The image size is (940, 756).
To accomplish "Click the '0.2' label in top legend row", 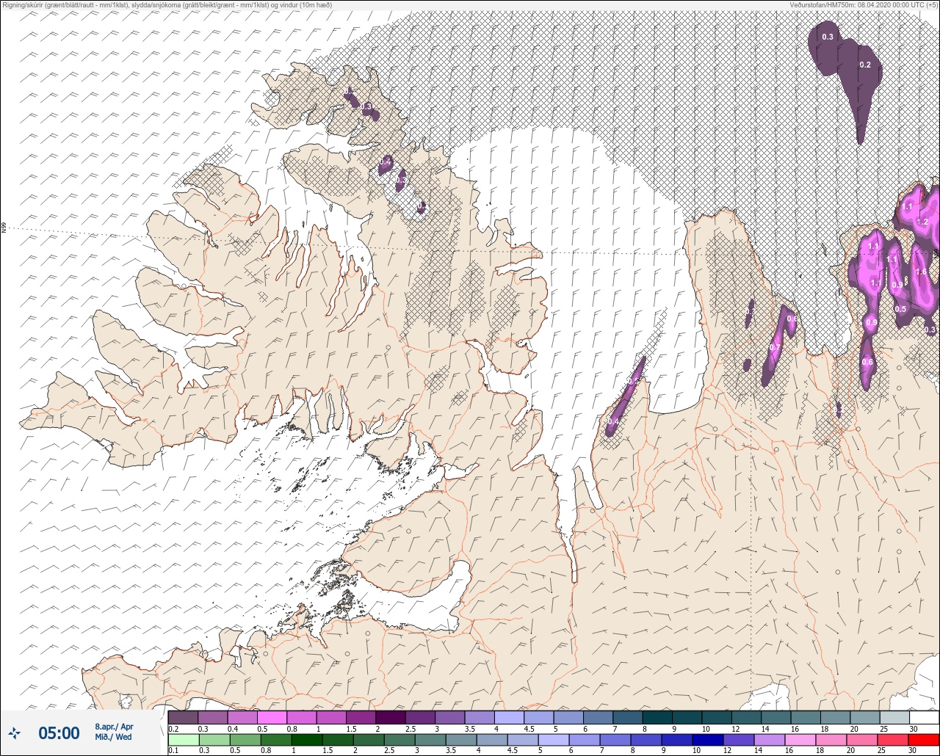I will coord(173,729).
